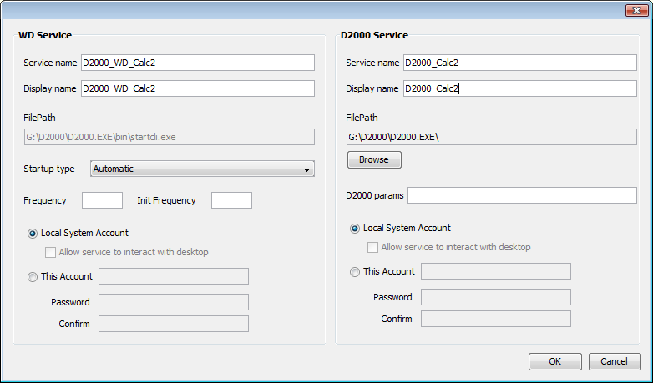Select Local System Account in D2000 Service

pos(355,229)
